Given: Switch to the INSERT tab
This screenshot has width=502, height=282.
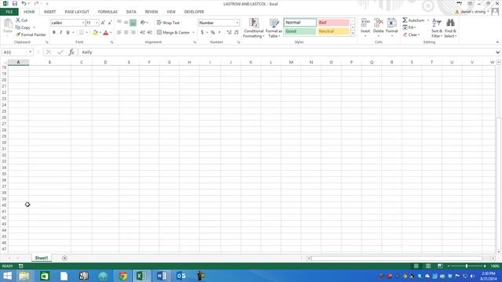Looking at the screenshot, I should pos(49,12).
